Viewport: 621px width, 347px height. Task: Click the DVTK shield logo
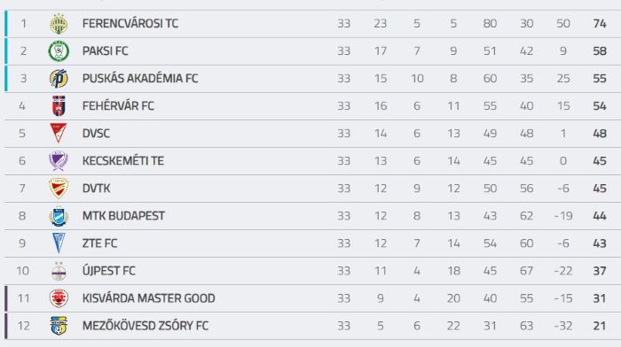59,189
